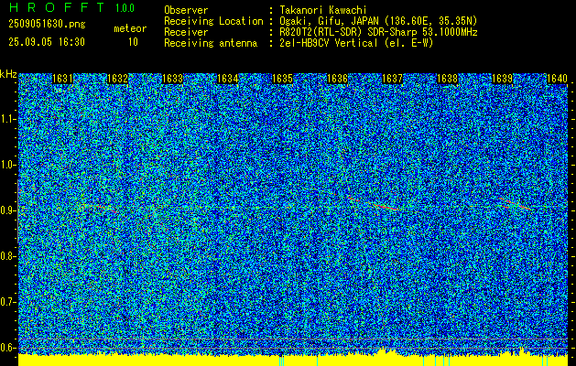
Task: Click the version number 1.0.0
Action: coord(125,8)
